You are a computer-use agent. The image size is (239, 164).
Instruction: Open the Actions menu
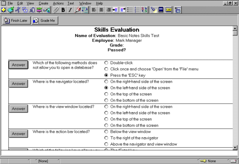pos(58,3)
